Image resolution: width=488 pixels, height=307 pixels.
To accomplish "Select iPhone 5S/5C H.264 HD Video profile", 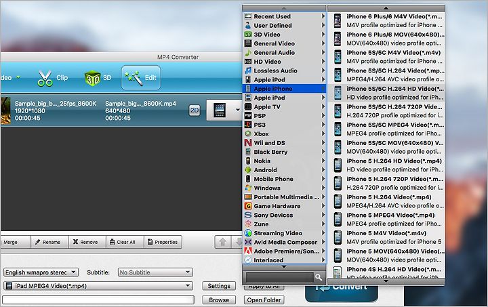I will [x=387, y=93].
